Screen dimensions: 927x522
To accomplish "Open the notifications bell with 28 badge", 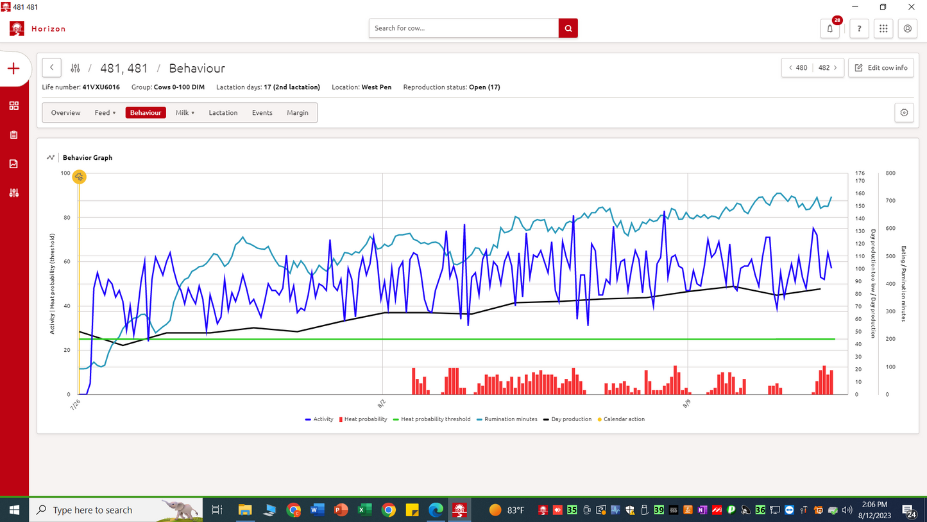I will 830,28.
